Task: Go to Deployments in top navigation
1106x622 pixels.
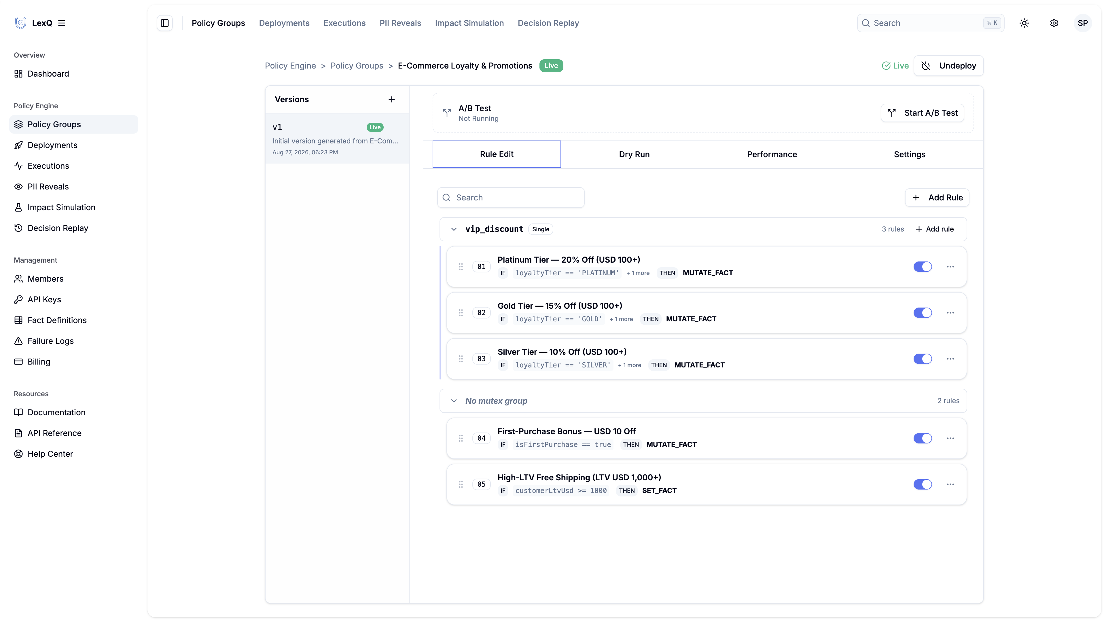Action: [x=284, y=23]
